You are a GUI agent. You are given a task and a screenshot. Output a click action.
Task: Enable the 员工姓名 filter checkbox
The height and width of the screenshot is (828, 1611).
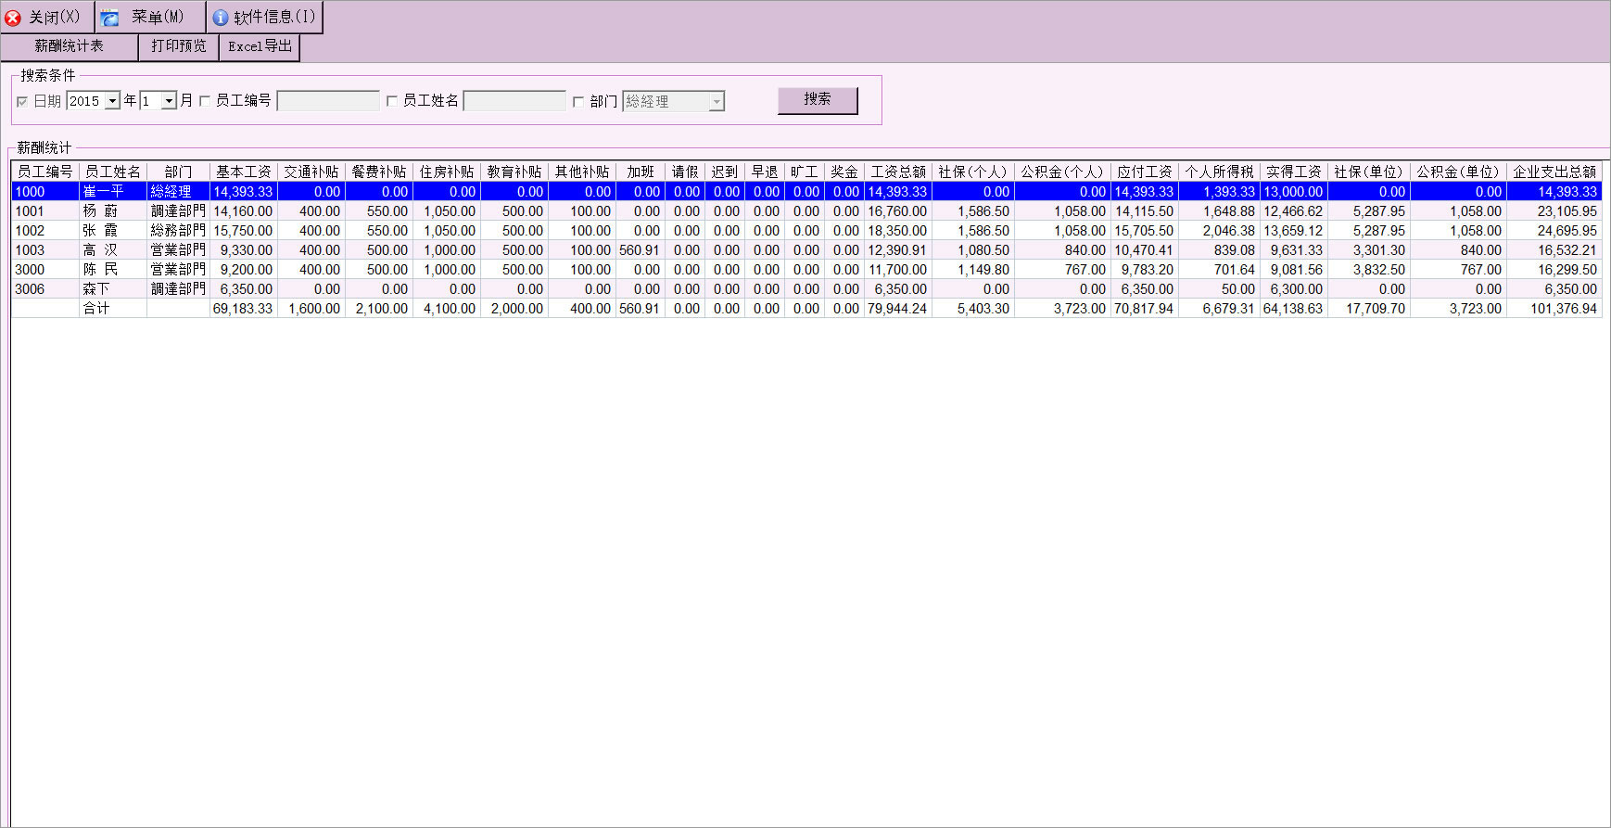click(392, 101)
